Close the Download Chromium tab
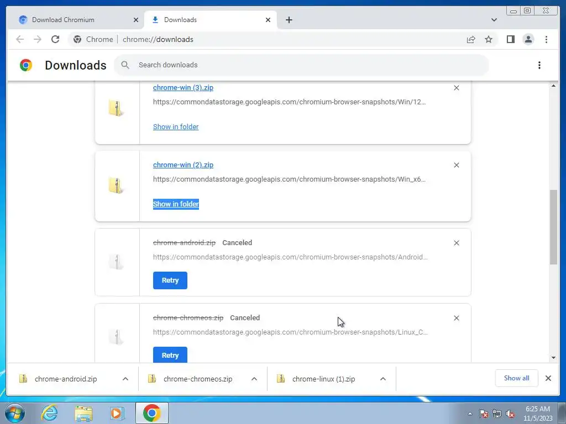The image size is (566, 424). coord(136,20)
